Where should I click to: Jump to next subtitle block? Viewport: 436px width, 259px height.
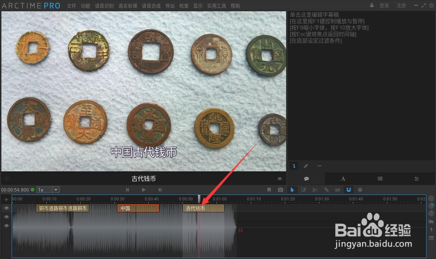click(x=160, y=190)
